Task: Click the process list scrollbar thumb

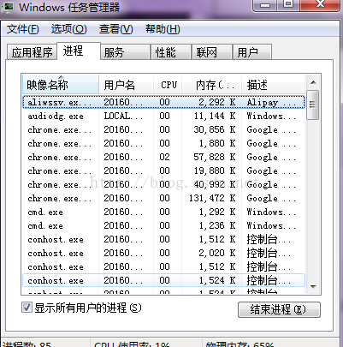Action: pos(313,105)
